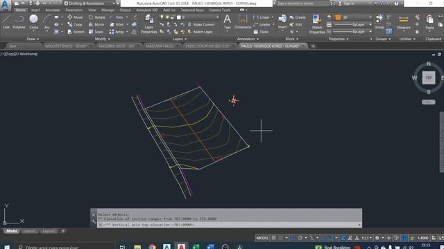The width and height of the screenshot is (444, 249).
Task: Expand the Layers panel
Action: point(180,39)
